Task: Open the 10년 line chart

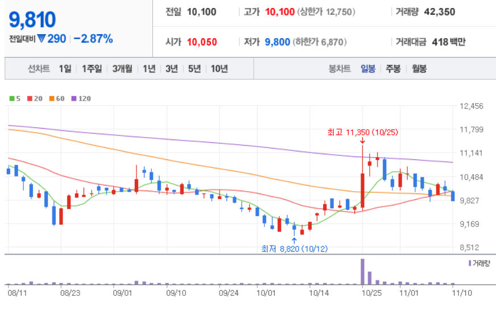Action: click(x=219, y=68)
